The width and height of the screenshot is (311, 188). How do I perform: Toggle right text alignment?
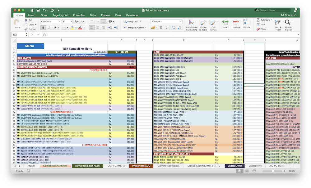pyautogui.click(x=103, y=28)
